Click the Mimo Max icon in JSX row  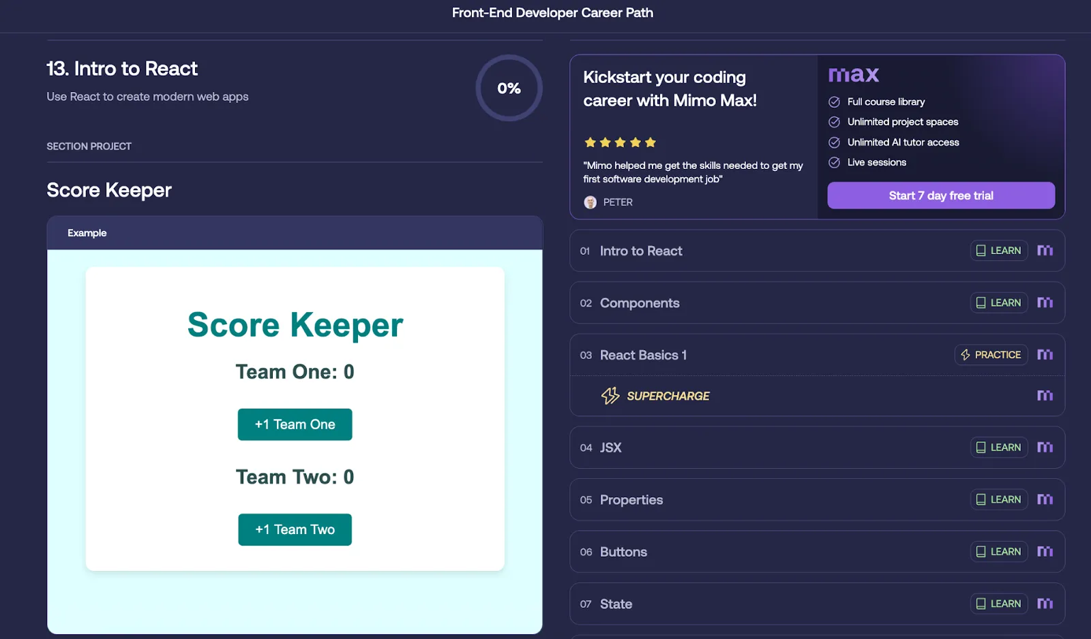1045,447
